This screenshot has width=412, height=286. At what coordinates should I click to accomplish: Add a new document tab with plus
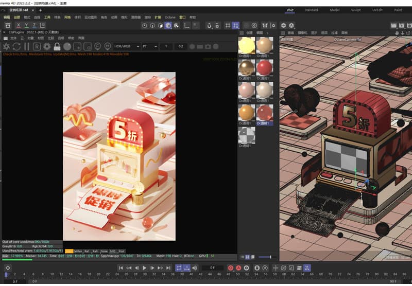pyautogui.click(x=41, y=10)
